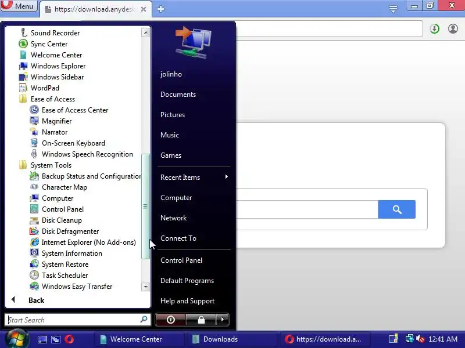The width and height of the screenshot is (465, 348).
Task: Collapse the Ease of Access folder
Action: [x=47, y=99]
